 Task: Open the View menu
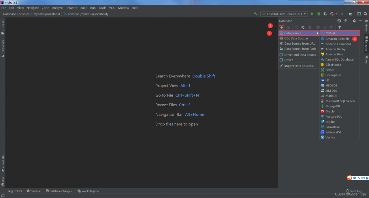pos(20,8)
